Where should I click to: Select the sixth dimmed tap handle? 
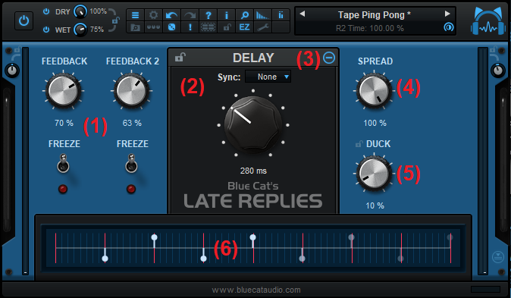[x=351, y=237]
